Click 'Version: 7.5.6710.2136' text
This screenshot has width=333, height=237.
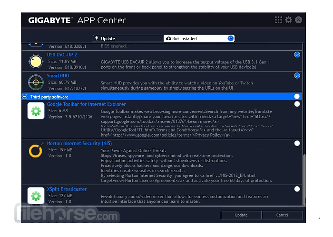coord(70,117)
